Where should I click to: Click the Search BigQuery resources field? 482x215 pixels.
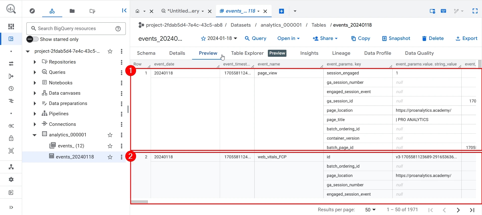76,29
